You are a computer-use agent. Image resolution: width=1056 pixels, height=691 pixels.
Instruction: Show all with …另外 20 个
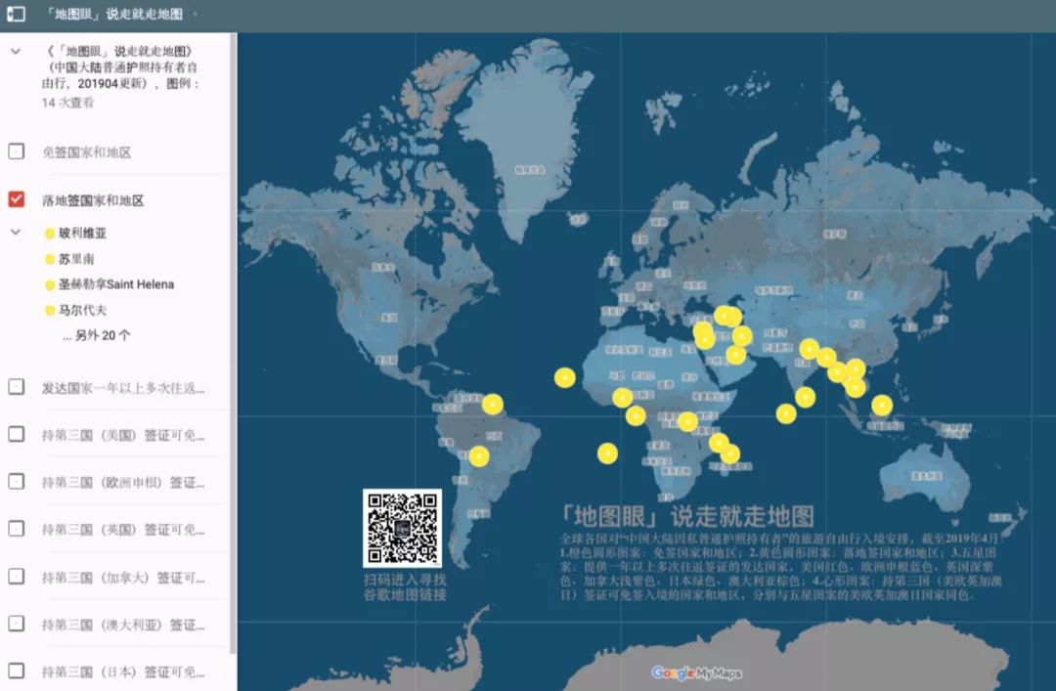coord(96,335)
